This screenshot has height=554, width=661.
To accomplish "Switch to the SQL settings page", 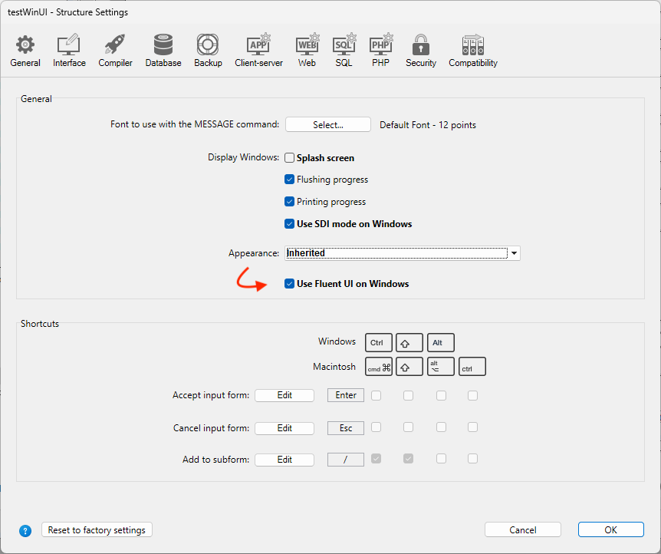I will click(344, 51).
